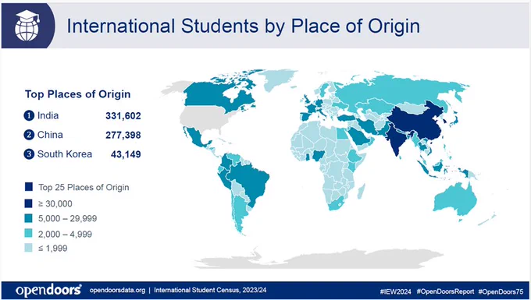Click the opendoors logo in the footer

[48, 291]
